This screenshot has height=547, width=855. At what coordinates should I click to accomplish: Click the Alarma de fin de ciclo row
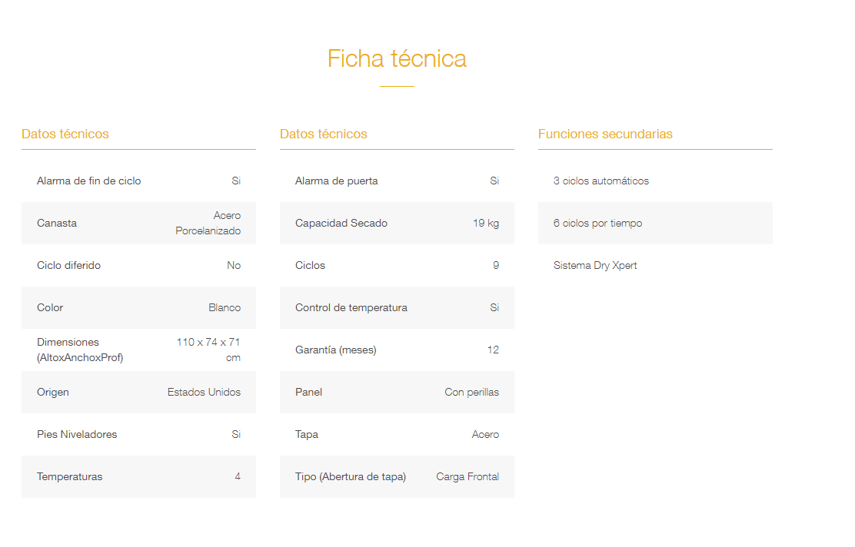click(x=138, y=181)
